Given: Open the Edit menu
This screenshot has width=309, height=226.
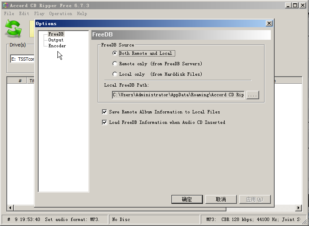Looking at the screenshot, I should (24, 13).
